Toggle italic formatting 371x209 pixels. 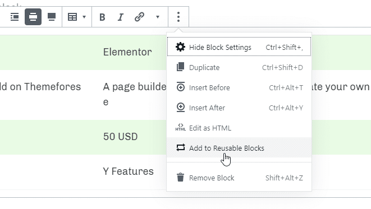(x=121, y=17)
